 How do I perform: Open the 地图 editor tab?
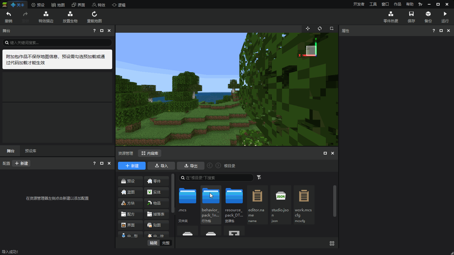[x=58, y=5]
